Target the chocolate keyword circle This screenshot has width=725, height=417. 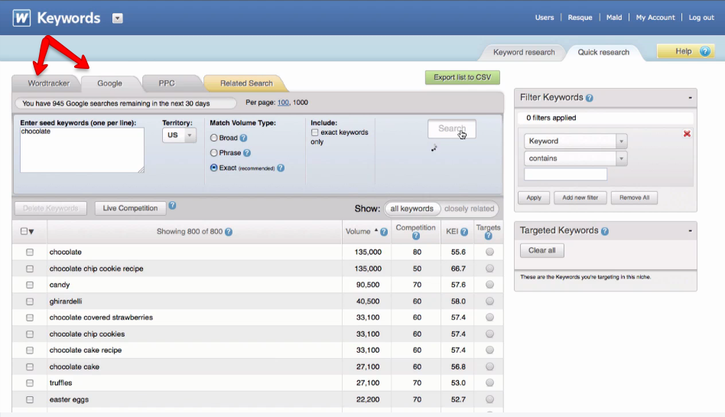tap(489, 252)
